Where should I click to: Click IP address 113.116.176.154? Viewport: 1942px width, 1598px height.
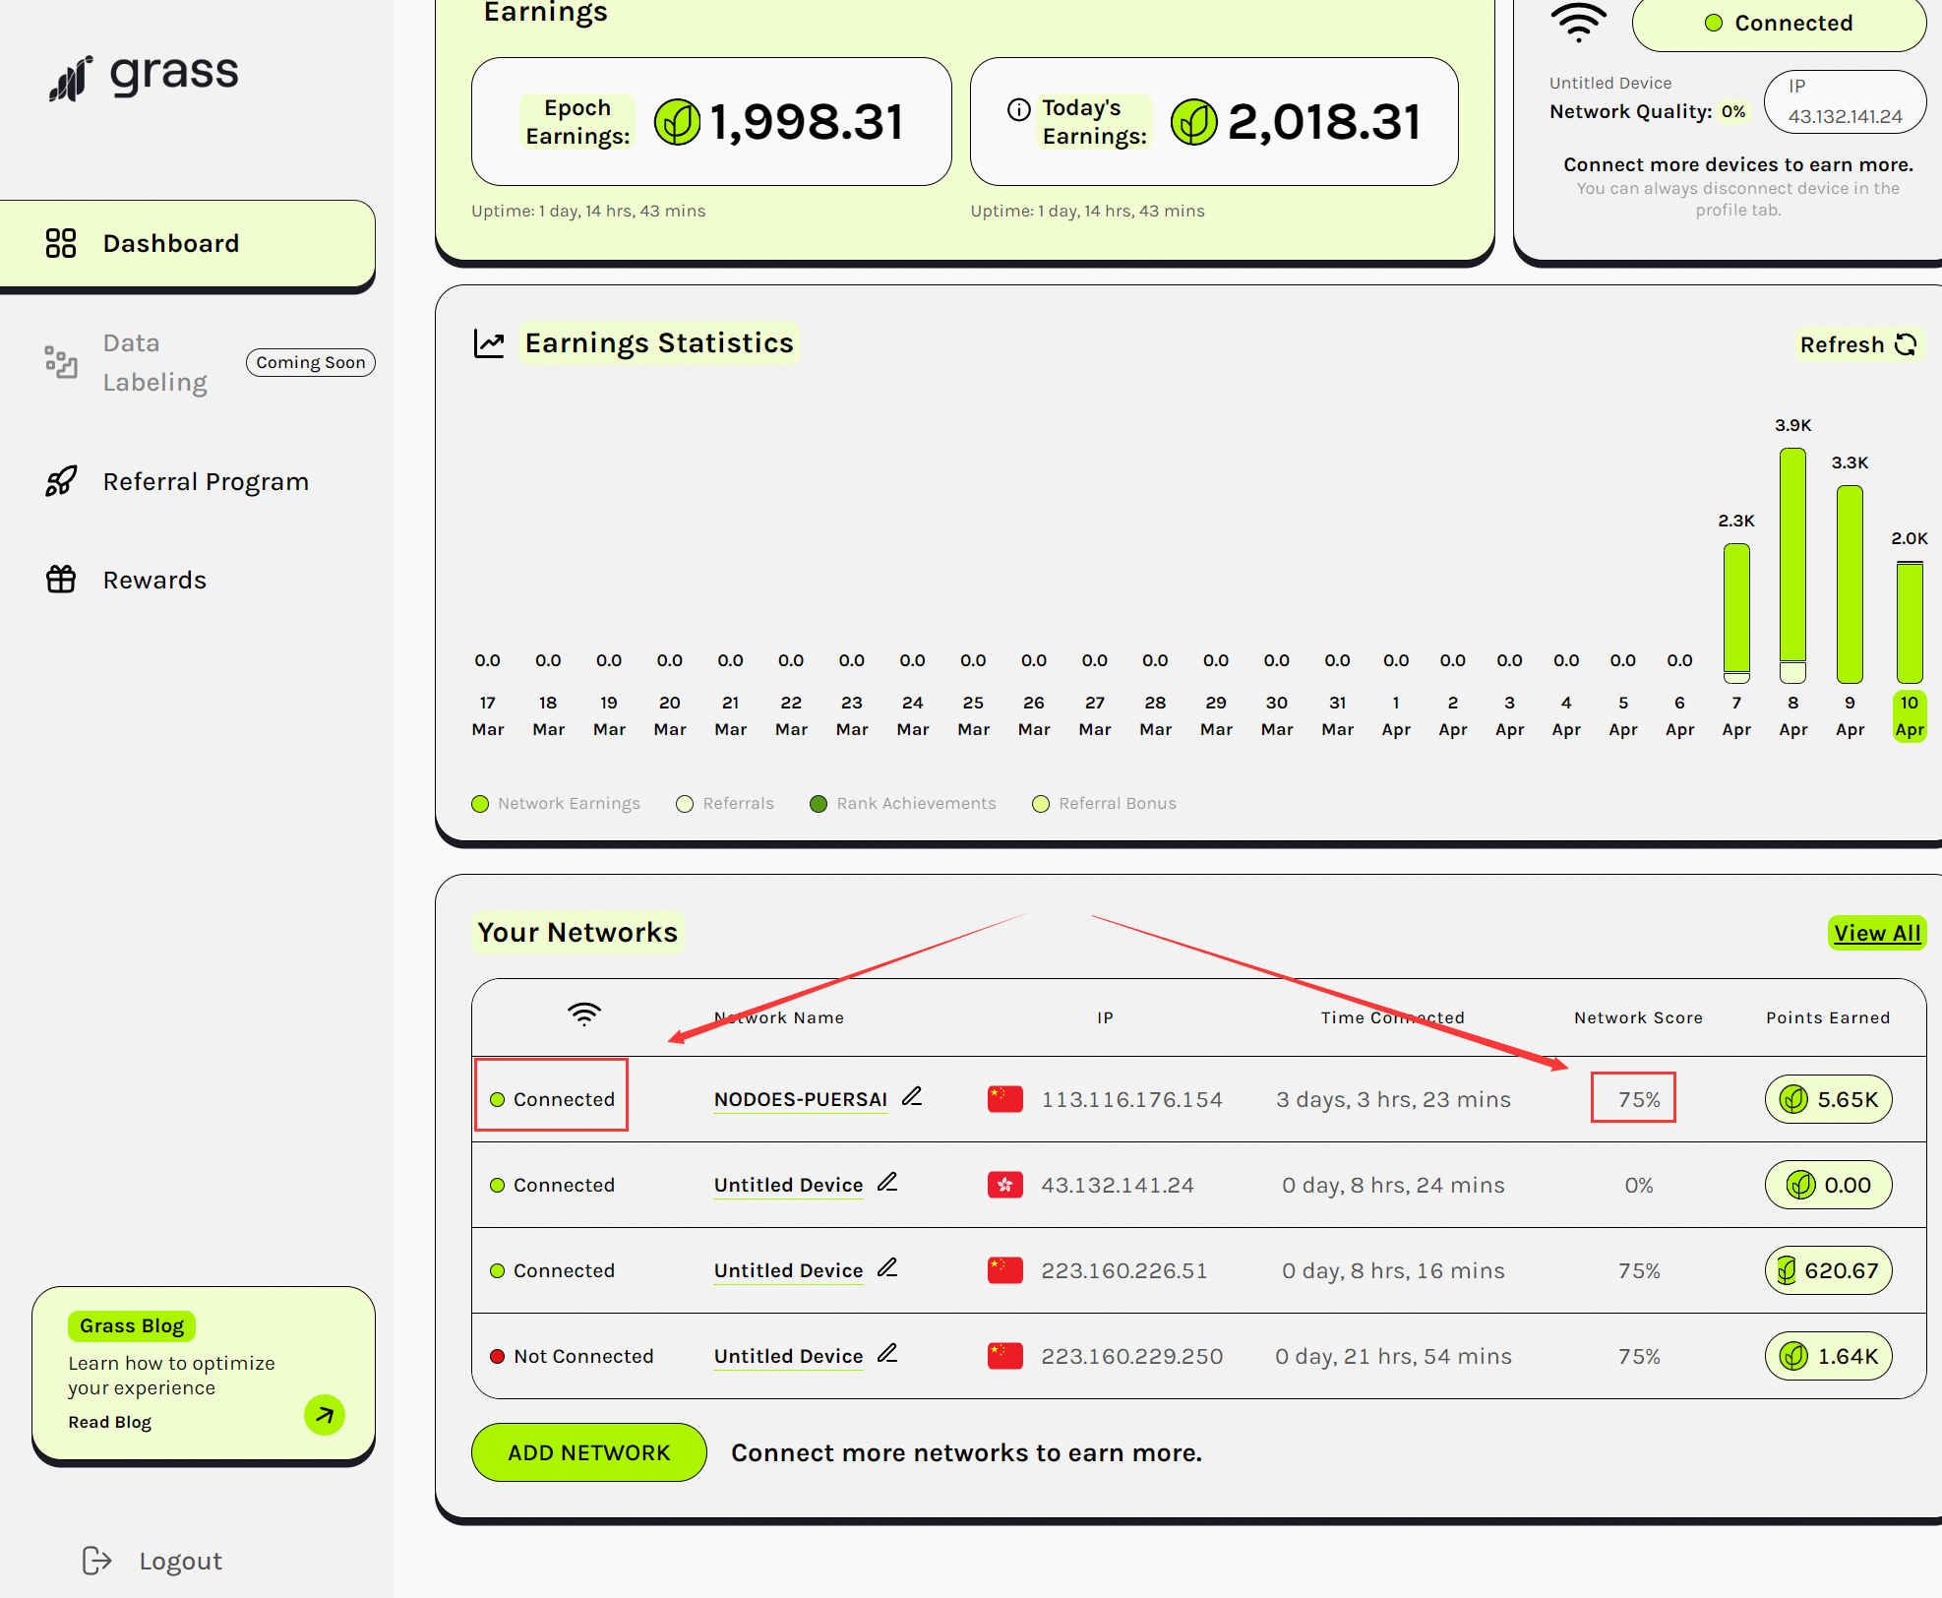[x=1131, y=1100]
